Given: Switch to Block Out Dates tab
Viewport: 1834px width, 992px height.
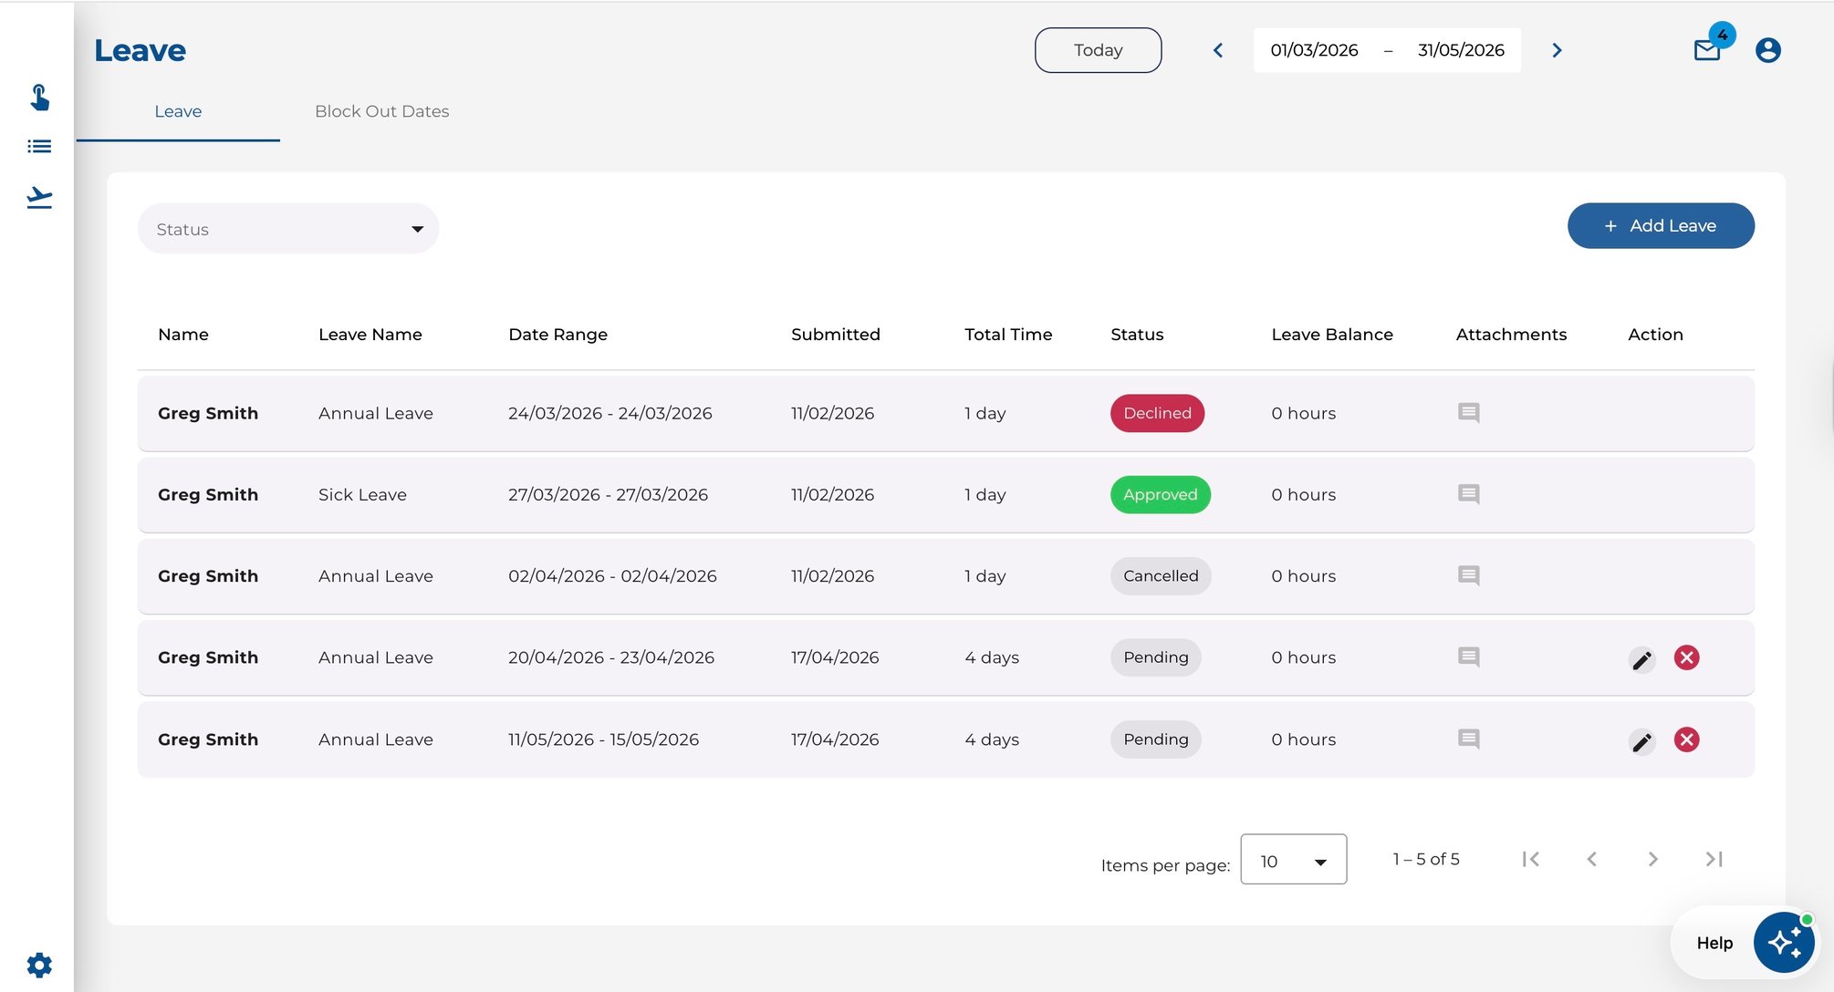Looking at the screenshot, I should tap(381, 111).
